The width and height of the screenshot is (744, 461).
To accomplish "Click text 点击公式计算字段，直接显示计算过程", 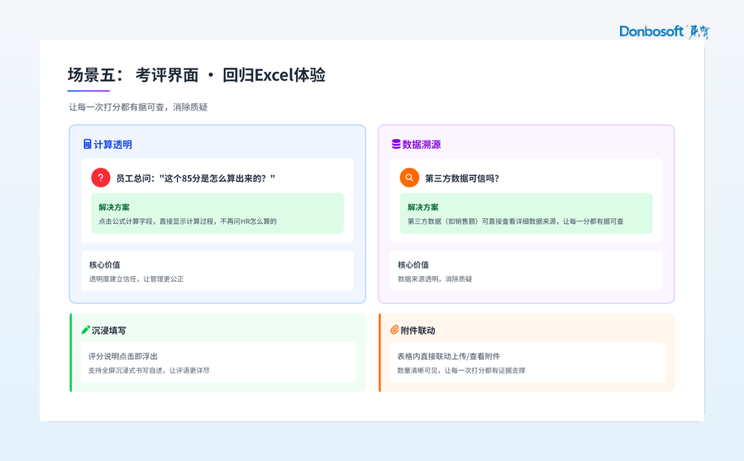I will (x=156, y=221).
